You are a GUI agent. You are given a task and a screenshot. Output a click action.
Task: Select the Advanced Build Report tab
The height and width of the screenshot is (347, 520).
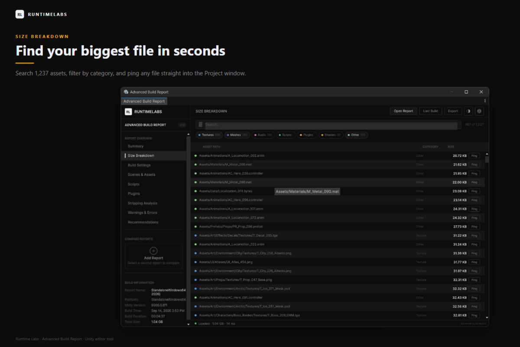pos(144,101)
